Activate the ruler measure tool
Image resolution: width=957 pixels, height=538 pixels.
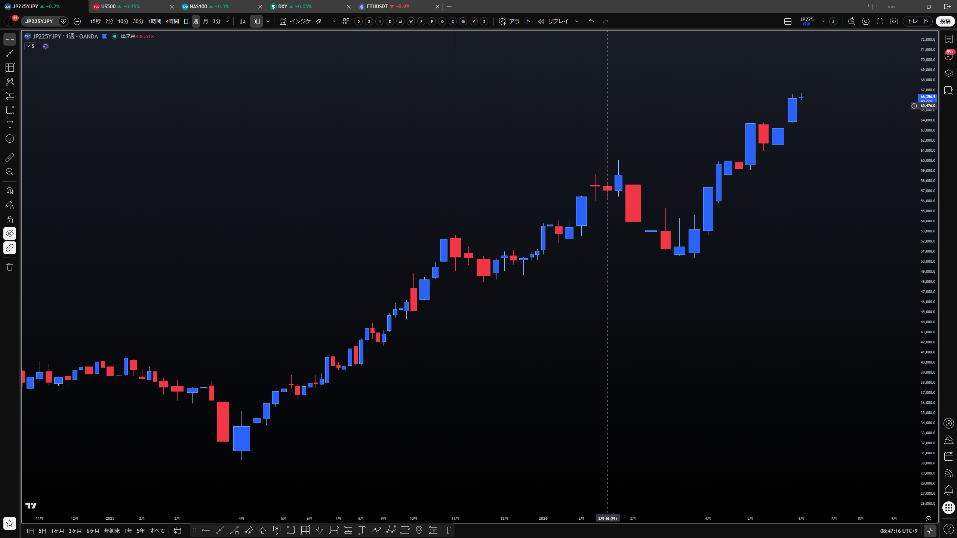(10, 158)
